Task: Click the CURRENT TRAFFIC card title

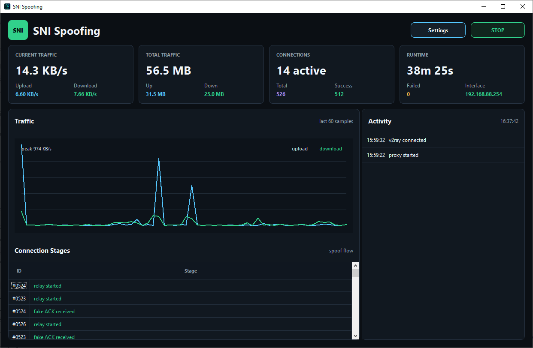Action: (x=36, y=55)
